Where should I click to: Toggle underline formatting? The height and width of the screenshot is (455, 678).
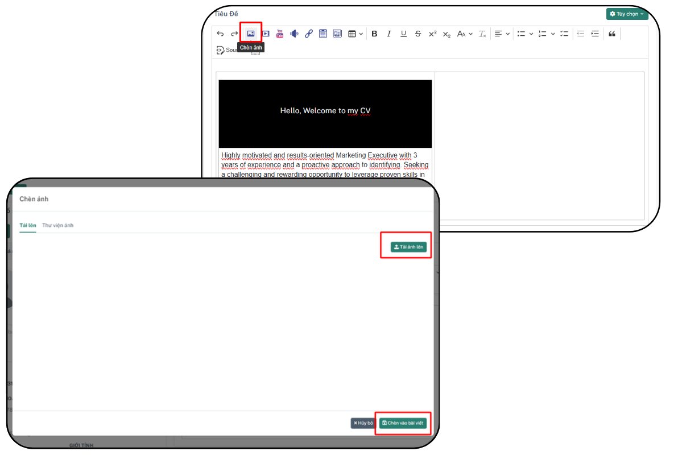[403, 34]
